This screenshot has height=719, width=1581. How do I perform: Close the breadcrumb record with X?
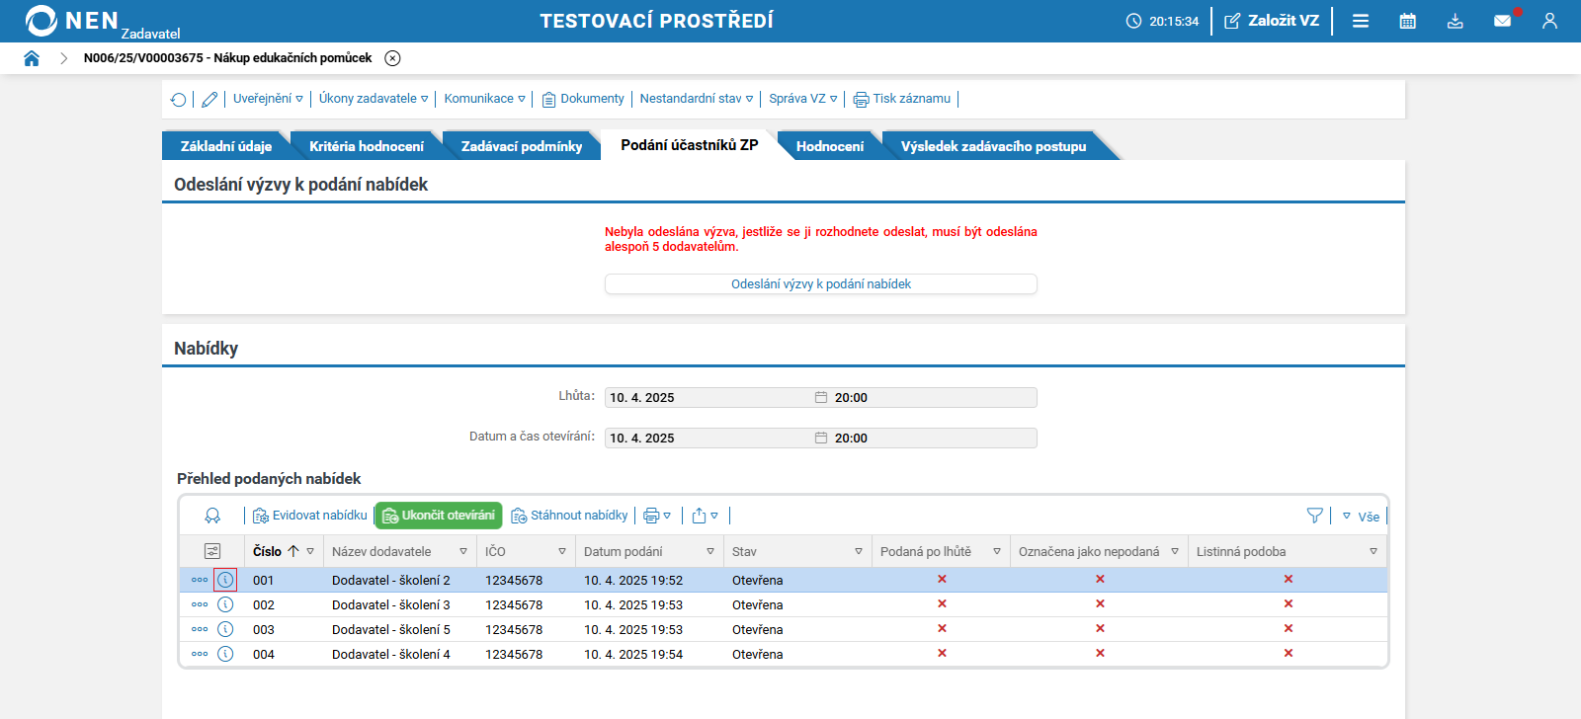(392, 58)
